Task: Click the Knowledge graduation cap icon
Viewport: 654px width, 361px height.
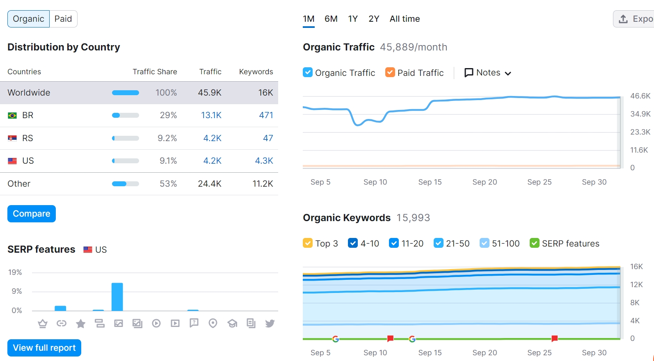Action: (232, 324)
